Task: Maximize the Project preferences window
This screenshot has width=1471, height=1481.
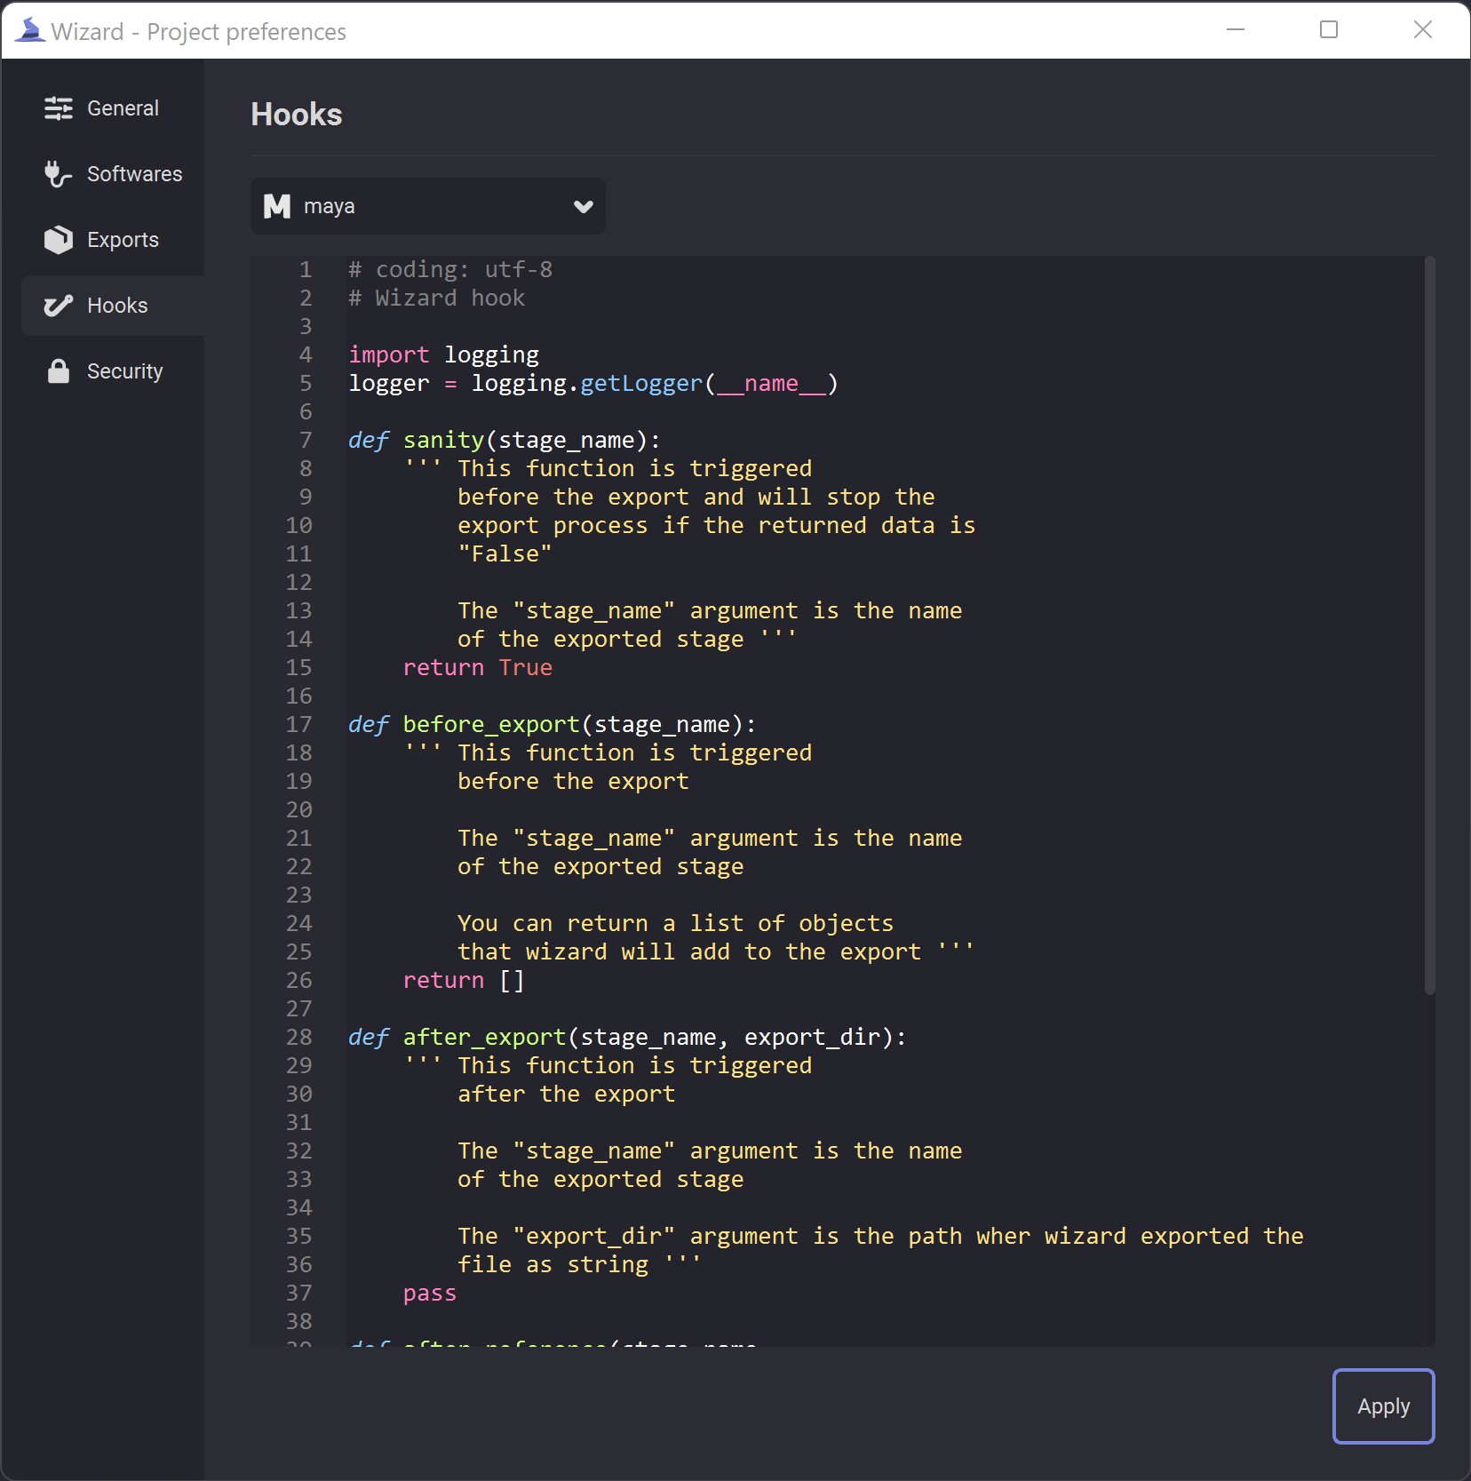Action: click(x=1329, y=29)
